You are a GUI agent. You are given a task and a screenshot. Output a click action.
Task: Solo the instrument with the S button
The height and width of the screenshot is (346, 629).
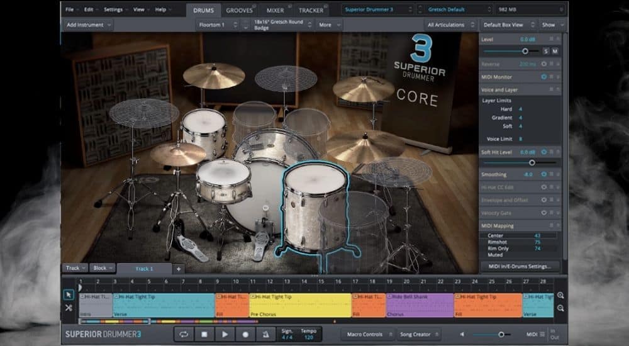click(546, 52)
